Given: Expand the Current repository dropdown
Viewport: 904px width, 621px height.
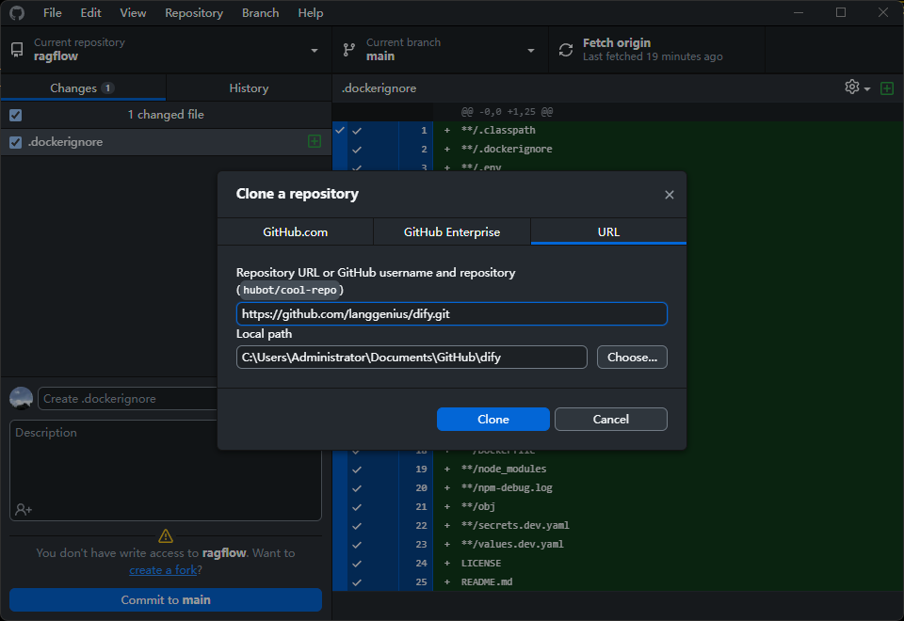Looking at the screenshot, I should point(315,51).
